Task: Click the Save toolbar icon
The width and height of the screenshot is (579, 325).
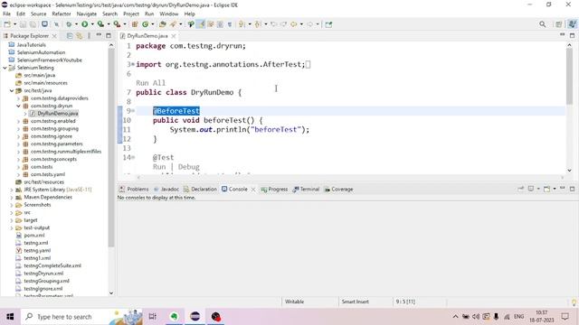Action: click(x=23, y=24)
